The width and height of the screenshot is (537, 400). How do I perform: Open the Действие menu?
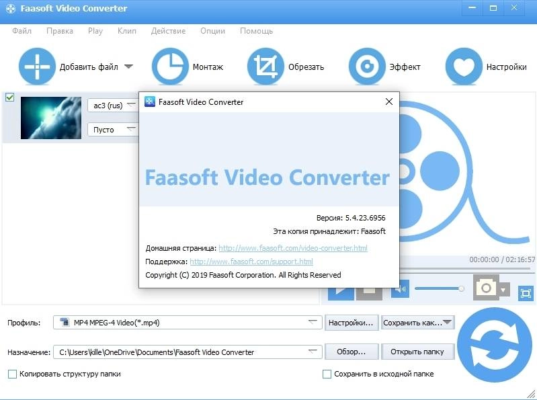coord(168,31)
